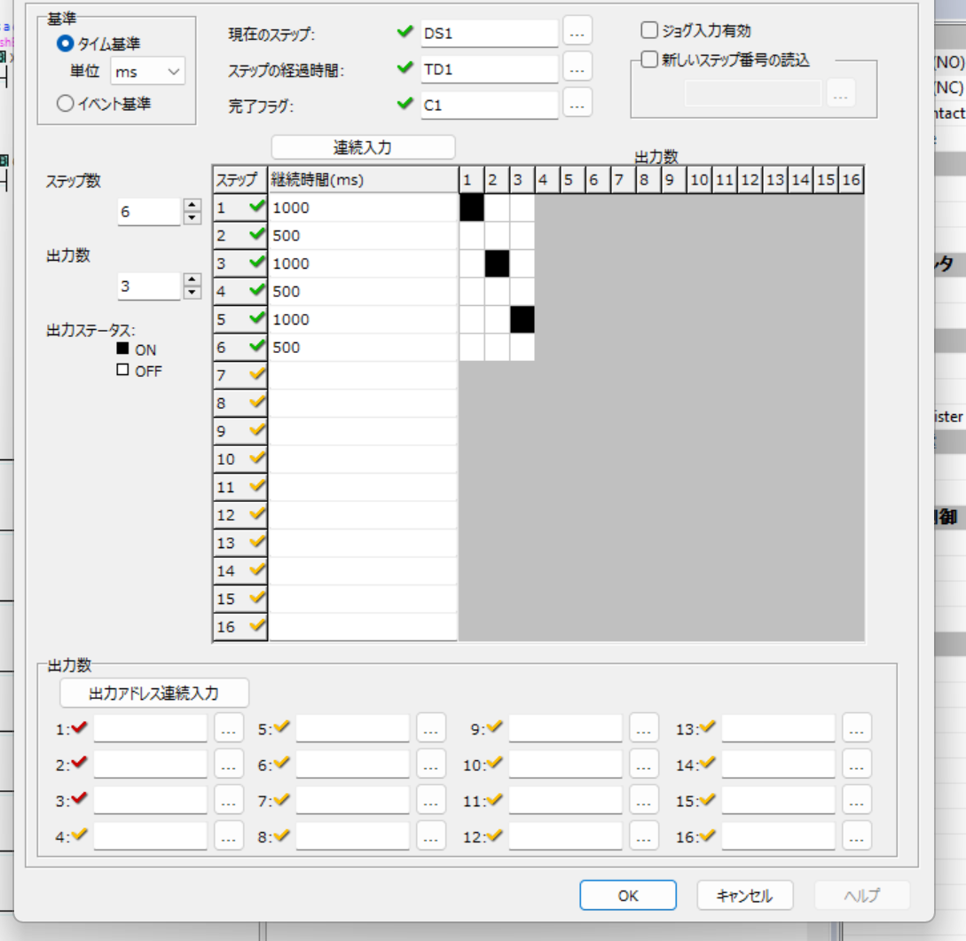Open address browser for output 2
The height and width of the screenshot is (941, 966).
(x=229, y=765)
